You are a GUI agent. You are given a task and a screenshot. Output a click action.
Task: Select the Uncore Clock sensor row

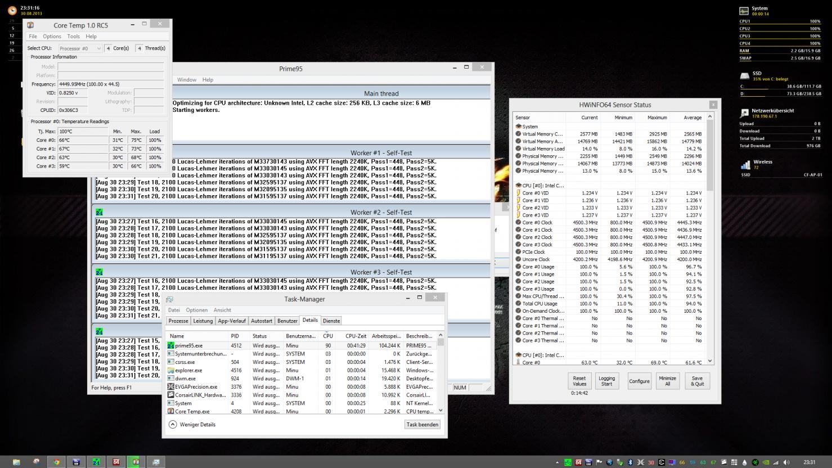[x=609, y=259]
